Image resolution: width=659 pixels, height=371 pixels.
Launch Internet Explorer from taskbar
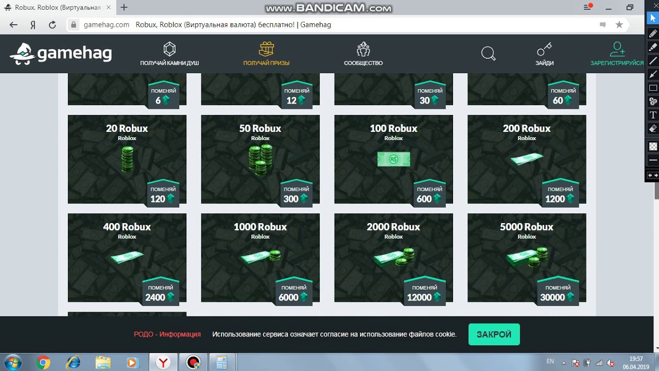73,362
